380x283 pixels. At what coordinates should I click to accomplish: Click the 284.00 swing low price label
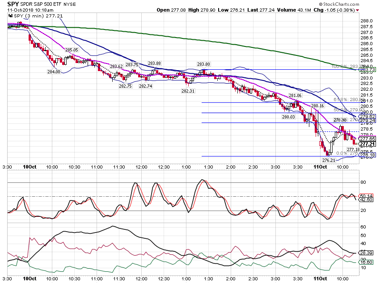[54, 72]
